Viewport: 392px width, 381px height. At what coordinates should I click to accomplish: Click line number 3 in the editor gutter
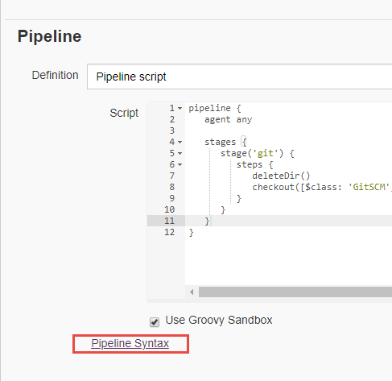(172, 130)
